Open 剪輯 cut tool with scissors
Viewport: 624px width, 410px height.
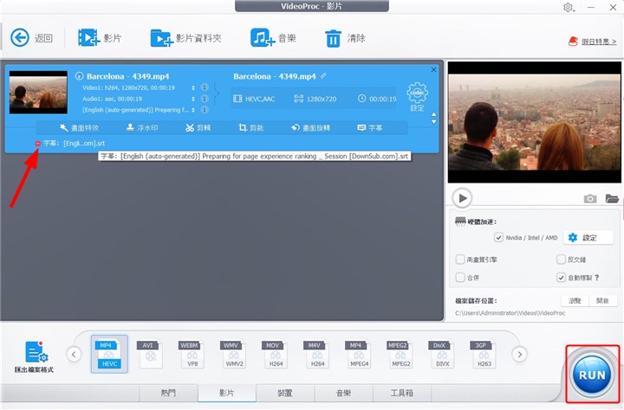198,127
